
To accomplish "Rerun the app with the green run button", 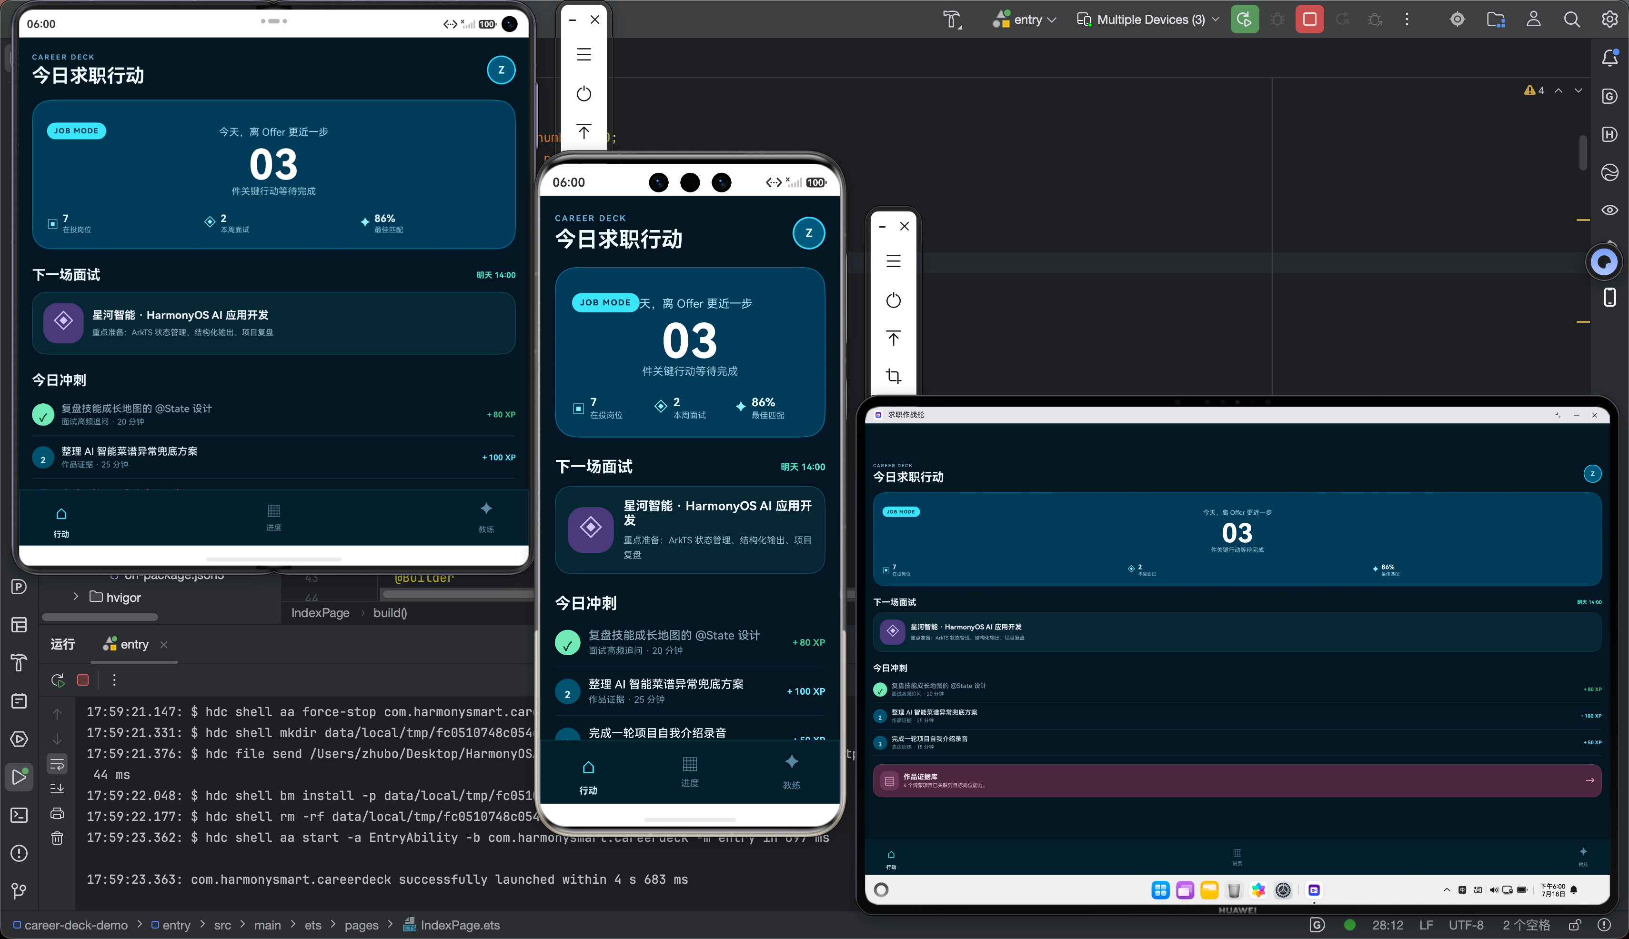I will (1245, 20).
